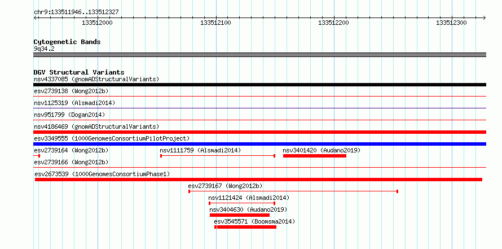Open the nsv3401420 (Audano2019) label
502x249 pixels.
click(x=322, y=150)
